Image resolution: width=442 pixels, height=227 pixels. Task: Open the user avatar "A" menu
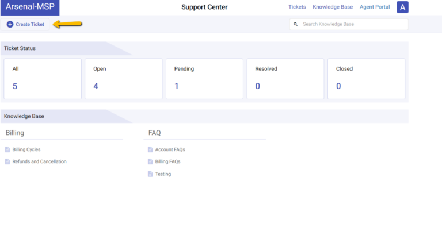pos(402,7)
